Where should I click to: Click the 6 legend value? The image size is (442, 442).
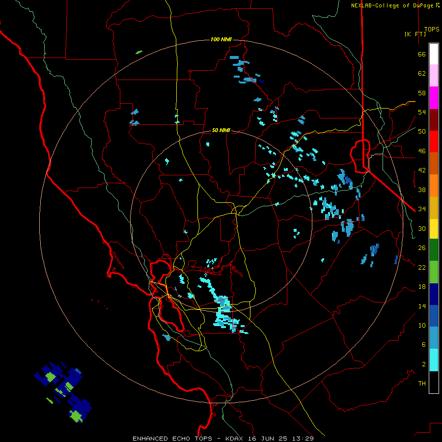tap(424, 345)
